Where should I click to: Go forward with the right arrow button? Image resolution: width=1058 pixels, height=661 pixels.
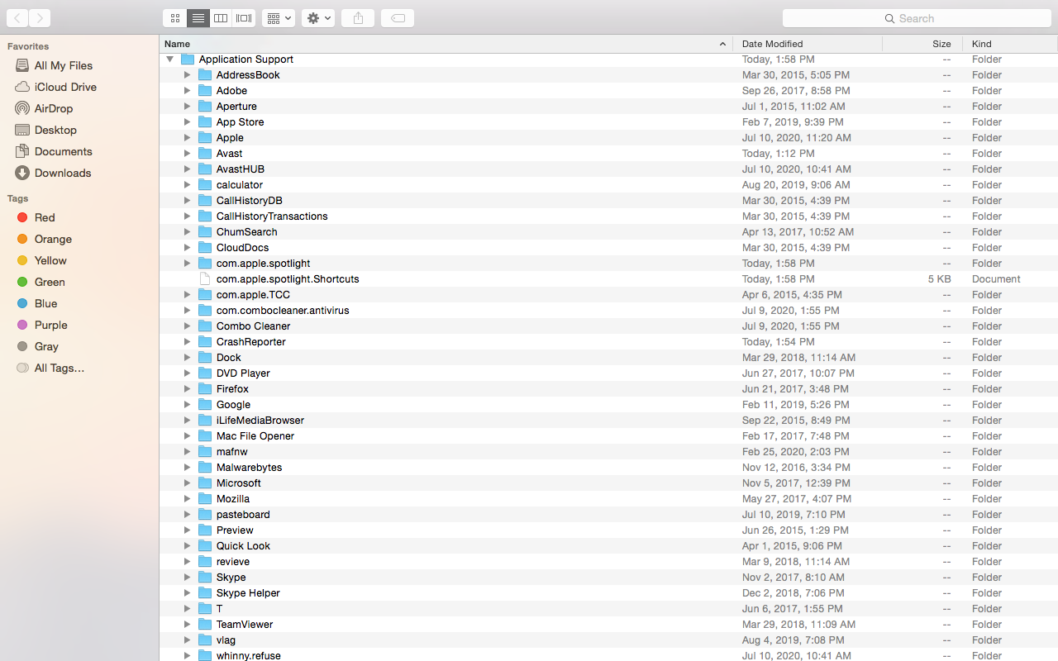point(40,18)
